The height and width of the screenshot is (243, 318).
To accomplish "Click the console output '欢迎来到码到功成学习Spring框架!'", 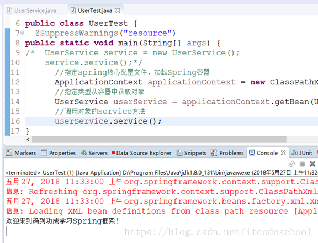I will click(x=63, y=221).
